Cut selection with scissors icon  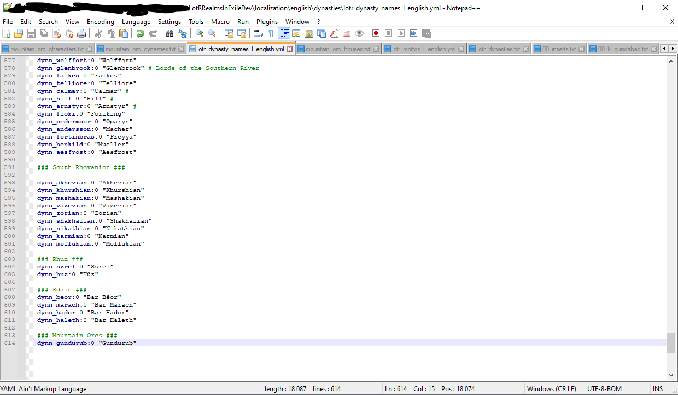[98, 33]
